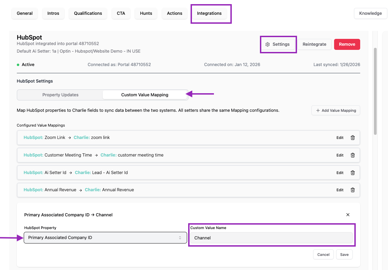The image size is (388, 270).
Task: Cancel the mapping edit
Action: click(x=323, y=255)
